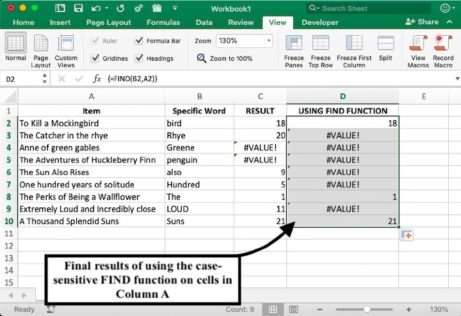Expand the Name Box dropdown arrow
Image resolution: width=461 pixels, height=316 pixels.
[44, 79]
